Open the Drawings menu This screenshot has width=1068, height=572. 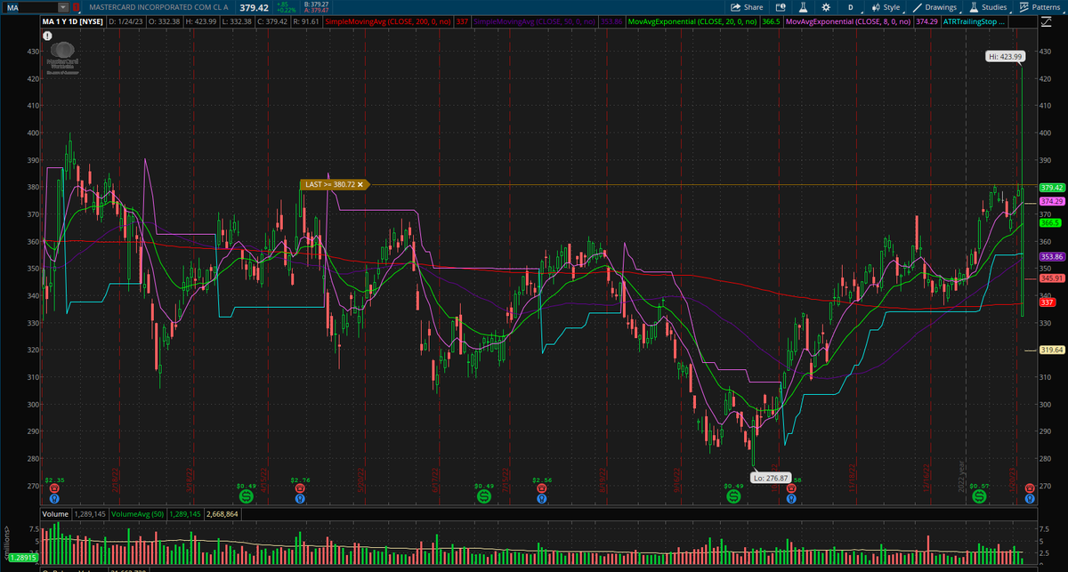coord(934,7)
